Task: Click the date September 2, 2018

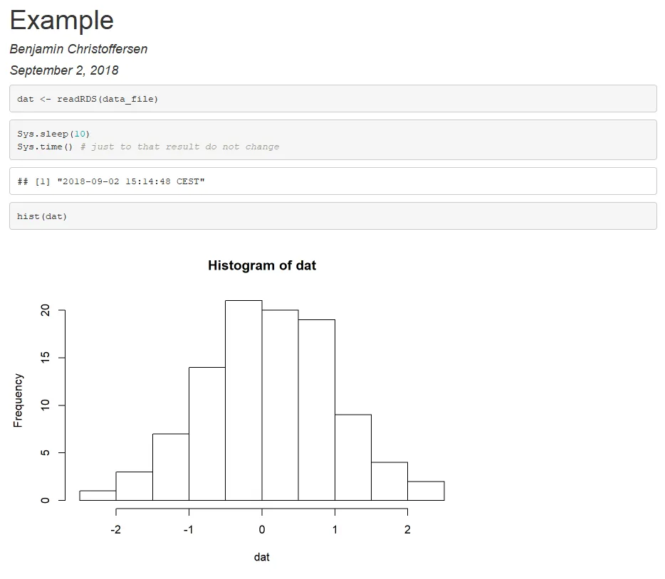Action: coord(64,70)
